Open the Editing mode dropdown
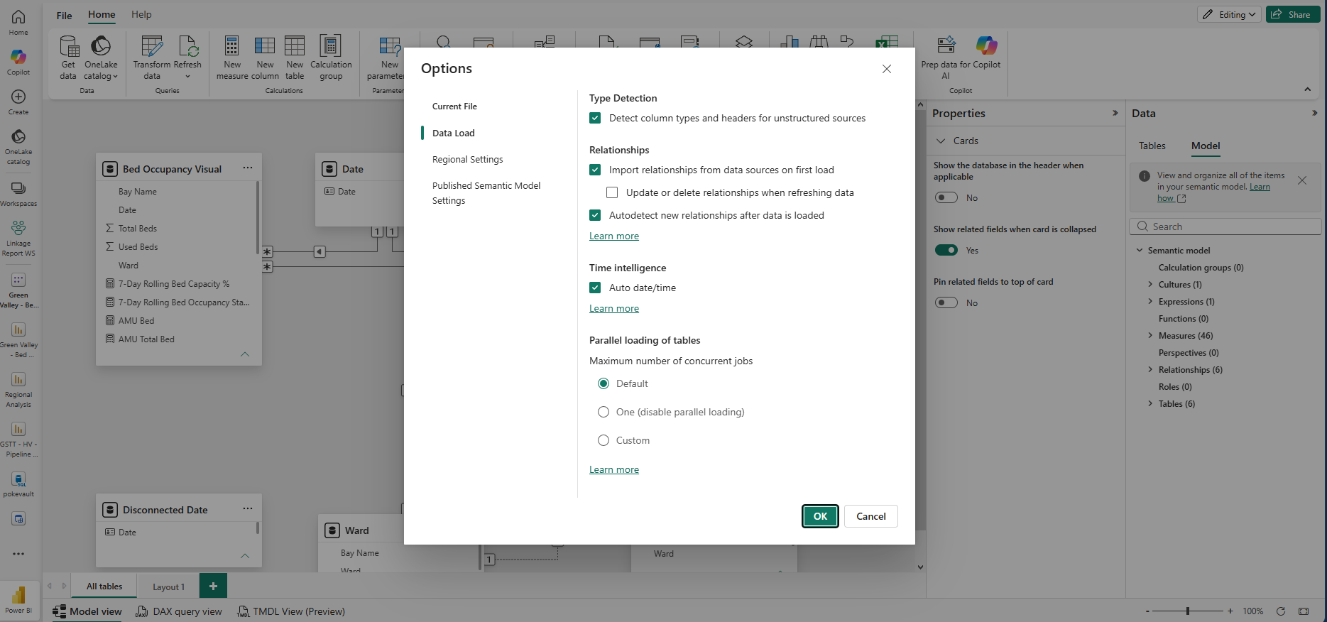 click(x=1230, y=14)
